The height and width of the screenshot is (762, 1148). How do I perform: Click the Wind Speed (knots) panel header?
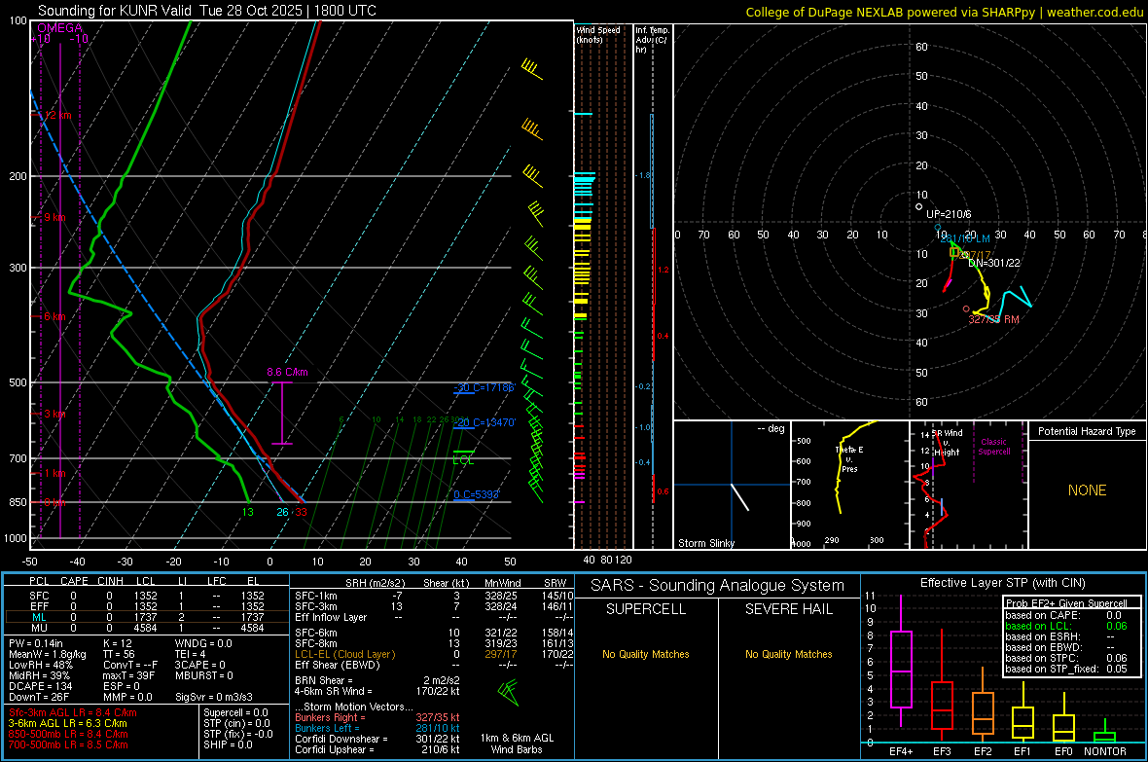597,34
